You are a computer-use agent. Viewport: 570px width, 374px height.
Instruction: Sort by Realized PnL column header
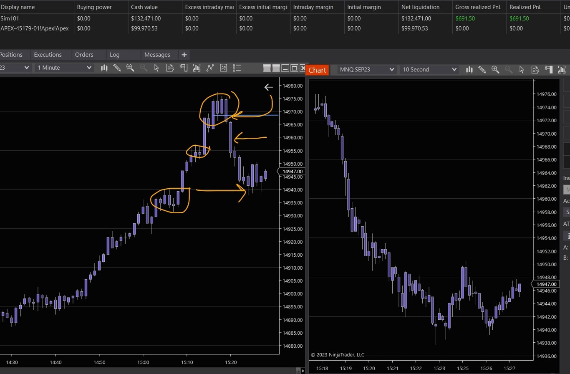coord(533,7)
